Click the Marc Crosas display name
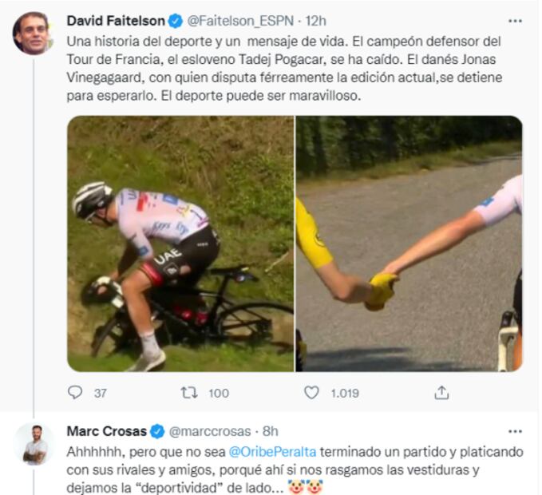The image size is (542, 495). point(106,431)
